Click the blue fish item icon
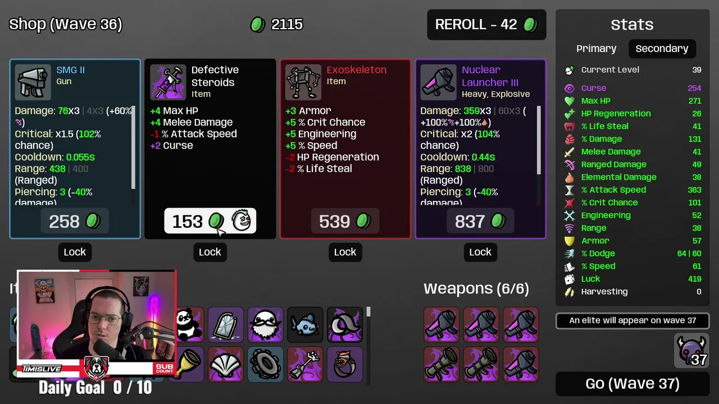The height and width of the screenshot is (404, 719). point(305,324)
